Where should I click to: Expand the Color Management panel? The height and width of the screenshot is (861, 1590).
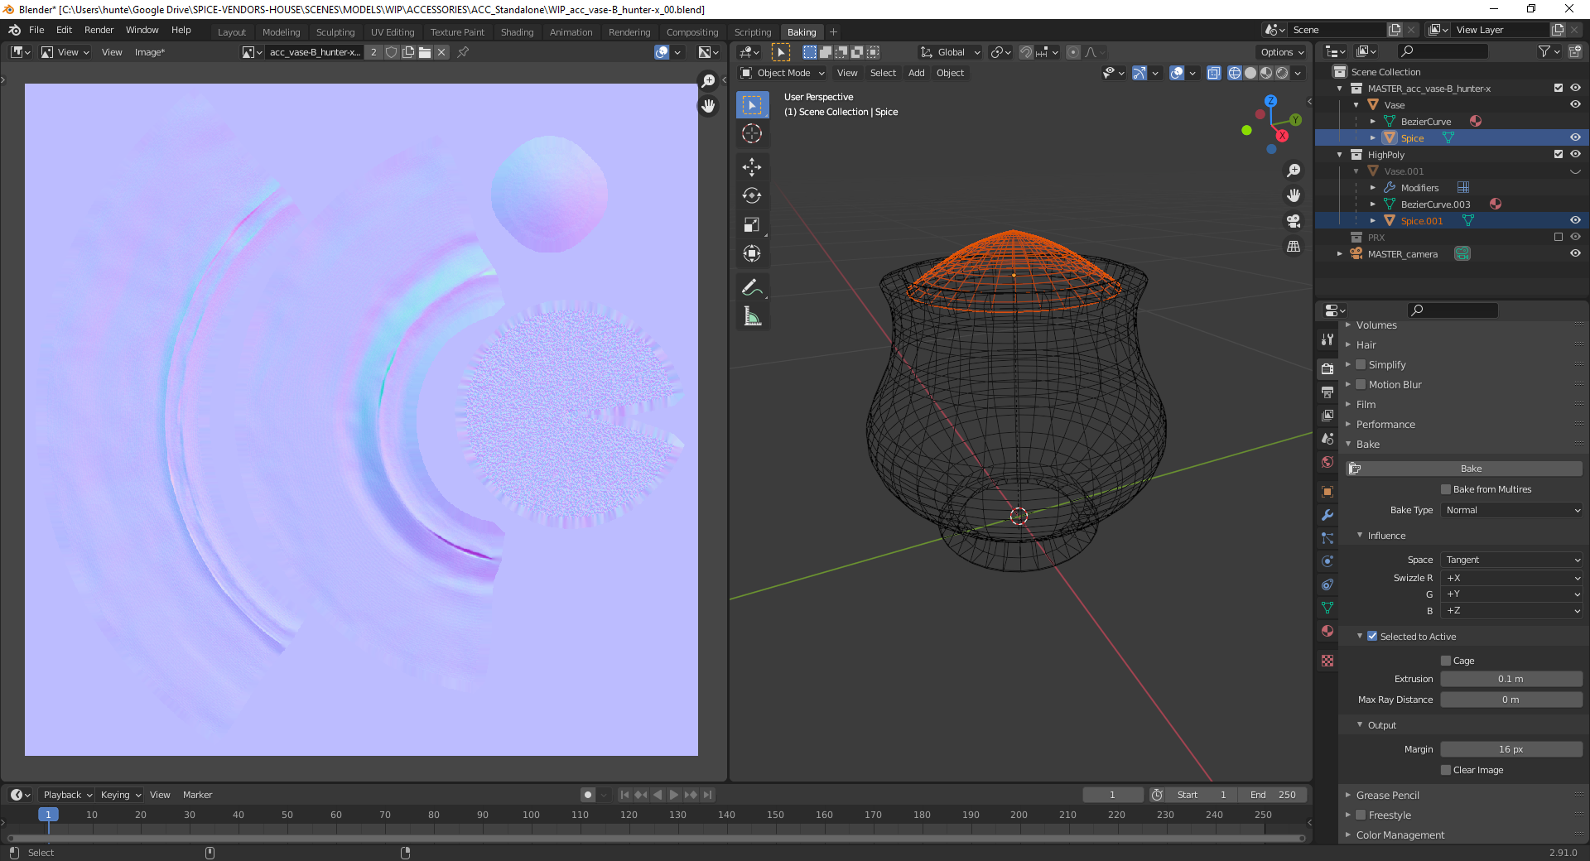pos(1400,835)
